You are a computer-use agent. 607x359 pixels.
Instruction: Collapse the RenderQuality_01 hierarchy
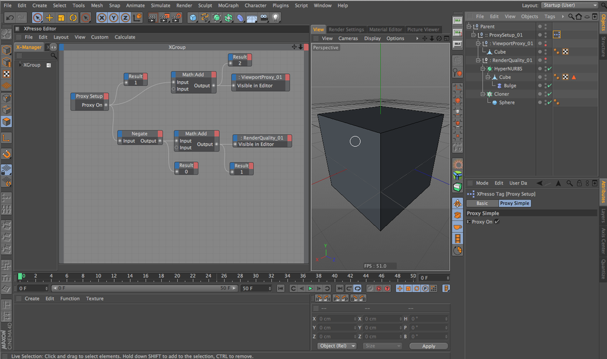coord(477,59)
